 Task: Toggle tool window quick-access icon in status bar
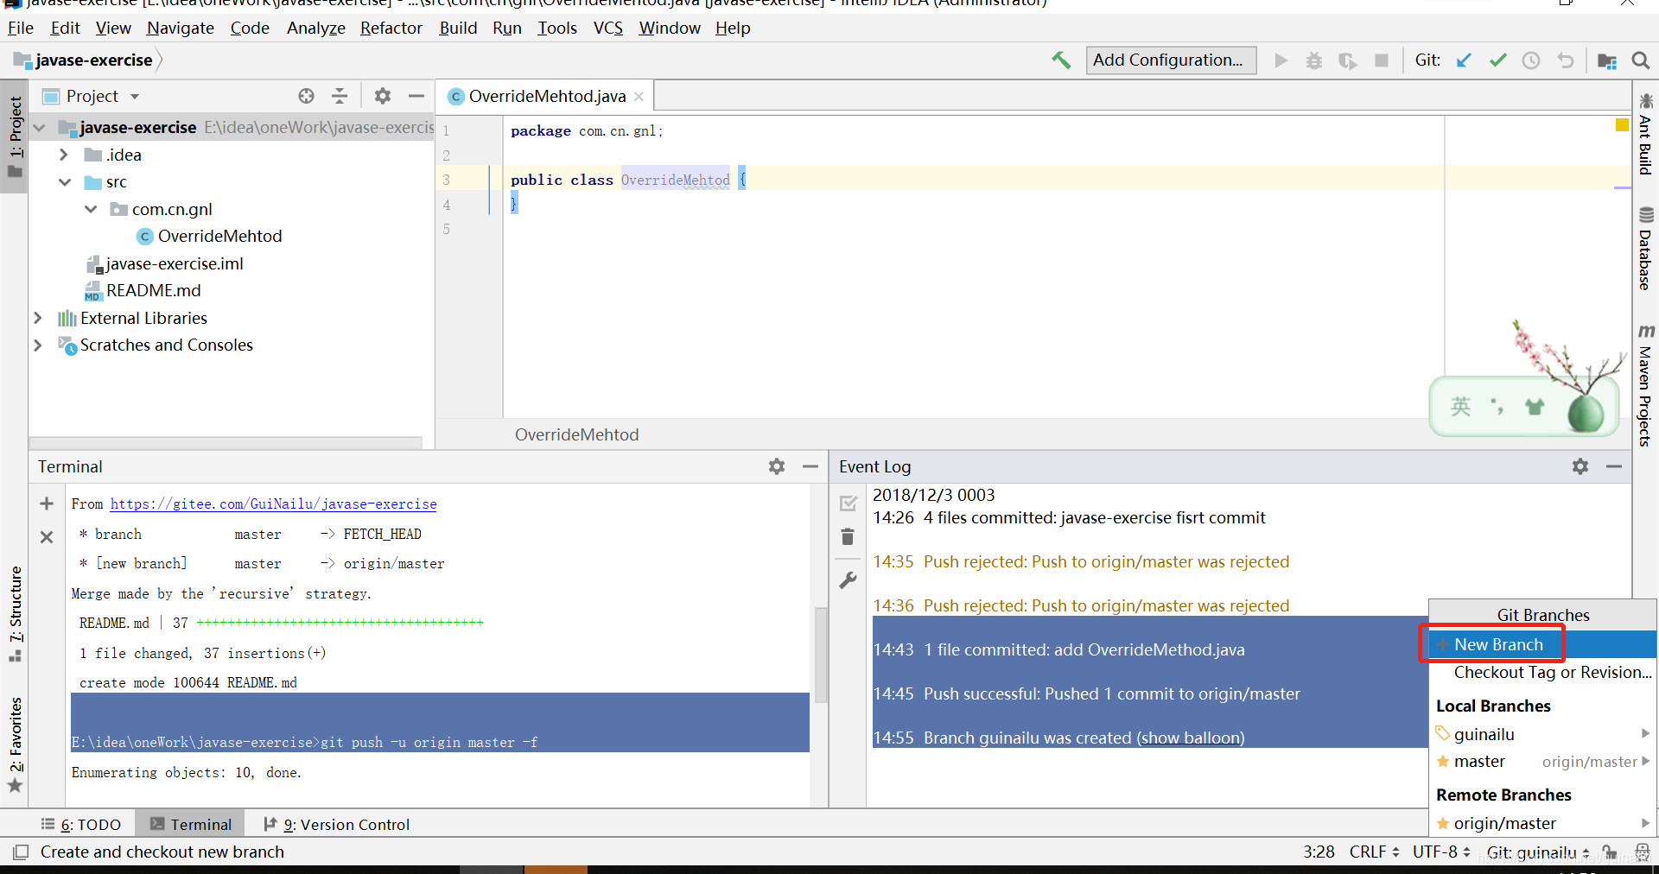(x=21, y=852)
